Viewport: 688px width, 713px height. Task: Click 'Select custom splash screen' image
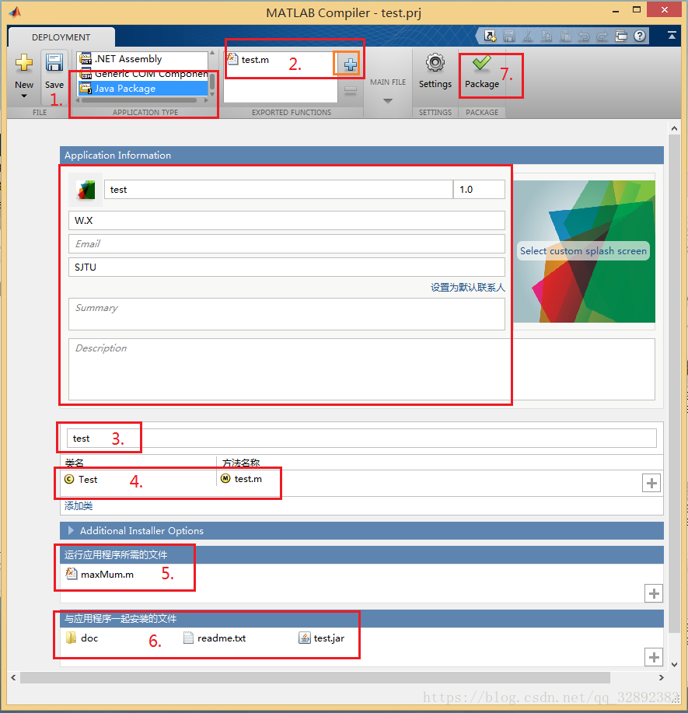click(584, 251)
